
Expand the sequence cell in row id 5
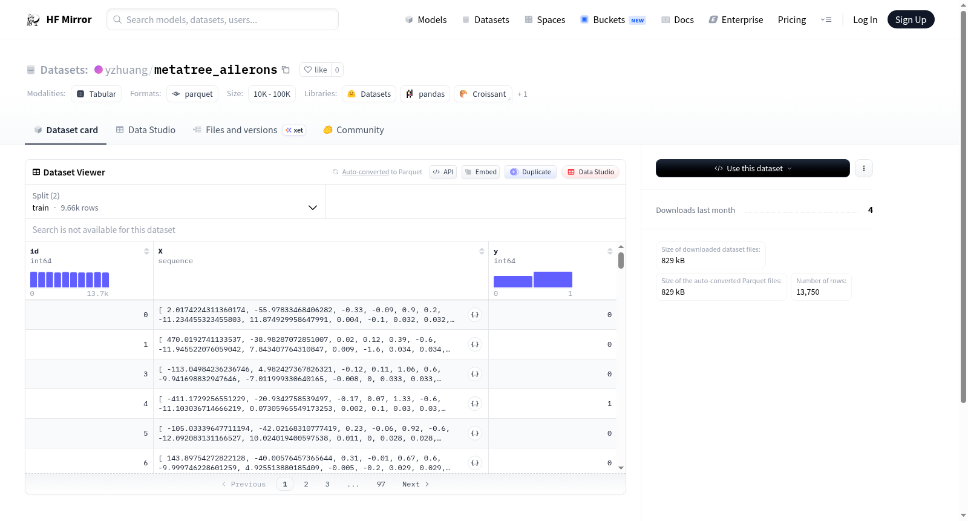coord(475,433)
